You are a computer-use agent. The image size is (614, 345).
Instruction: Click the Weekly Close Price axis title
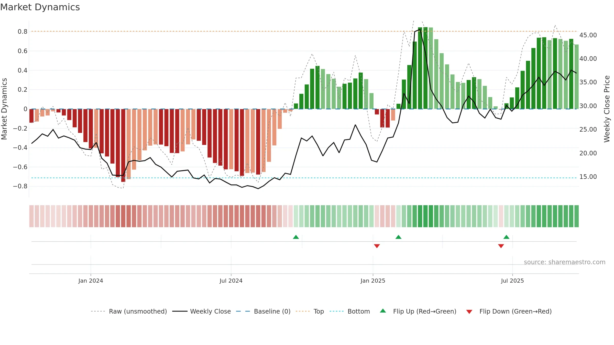coord(607,109)
